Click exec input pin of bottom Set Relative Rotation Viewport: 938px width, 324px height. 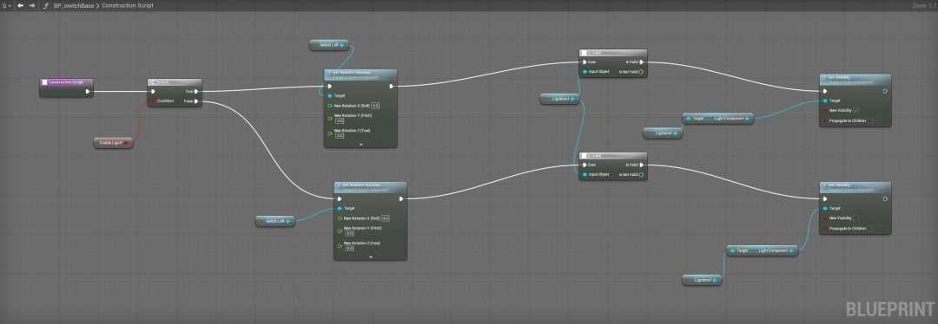pos(340,198)
